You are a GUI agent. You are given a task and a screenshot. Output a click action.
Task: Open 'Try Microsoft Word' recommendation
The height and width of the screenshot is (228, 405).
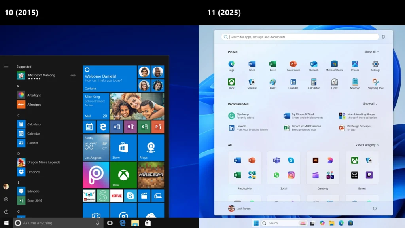(x=303, y=116)
